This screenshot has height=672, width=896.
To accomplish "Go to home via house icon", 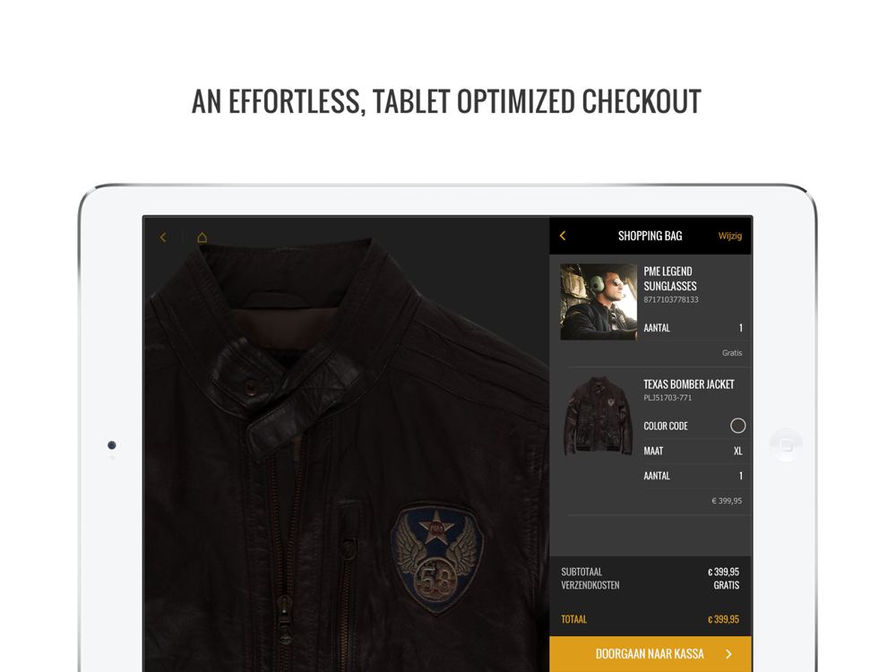I will [202, 237].
